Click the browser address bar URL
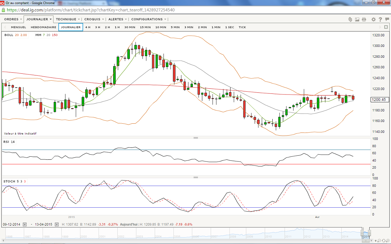391x244 pixels. click(91, 10)
